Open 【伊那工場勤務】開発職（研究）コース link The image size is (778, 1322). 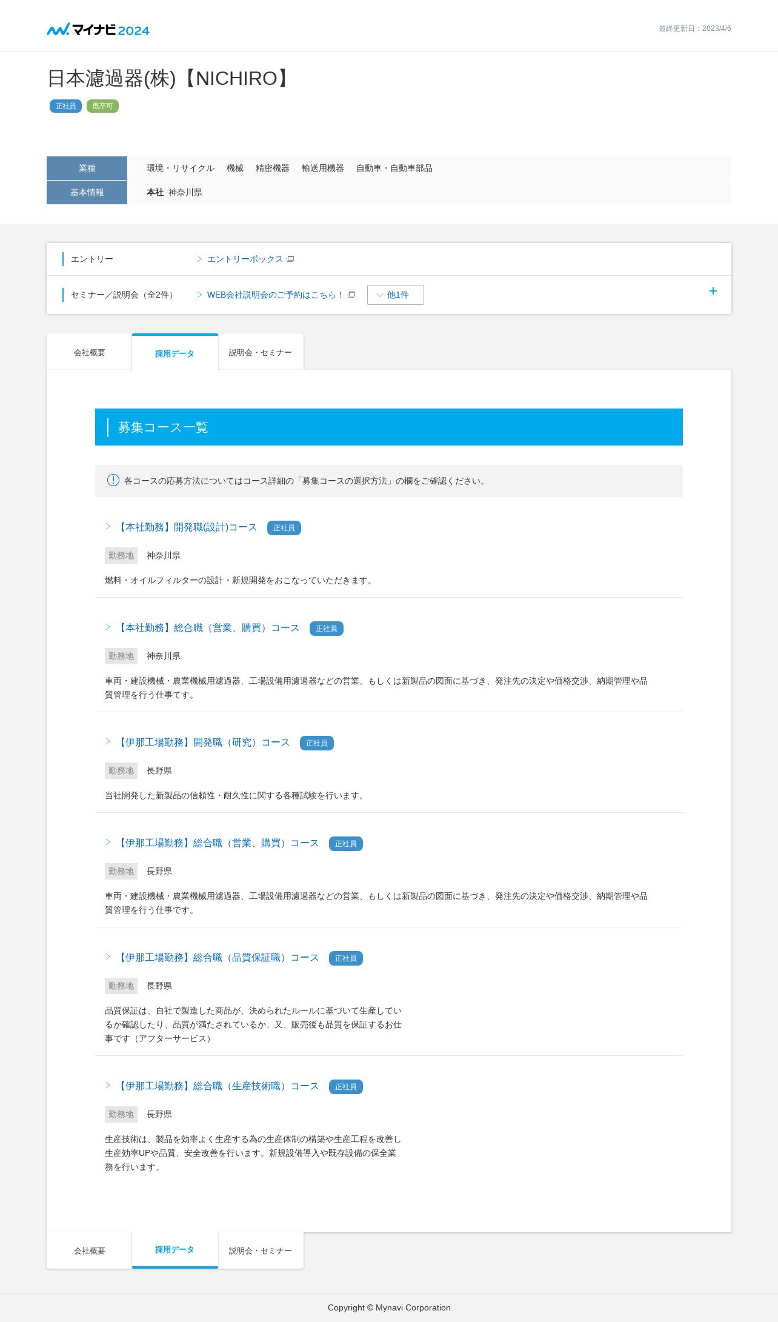202,743
